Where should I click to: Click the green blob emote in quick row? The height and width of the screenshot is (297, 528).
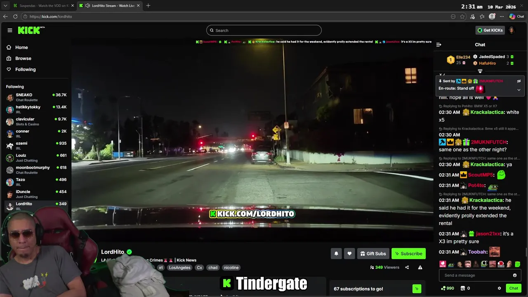click(x=517, y=264)
